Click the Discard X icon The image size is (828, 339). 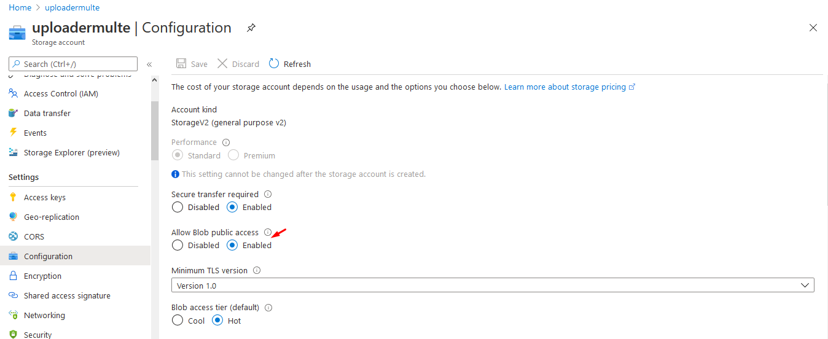(222, 64)
